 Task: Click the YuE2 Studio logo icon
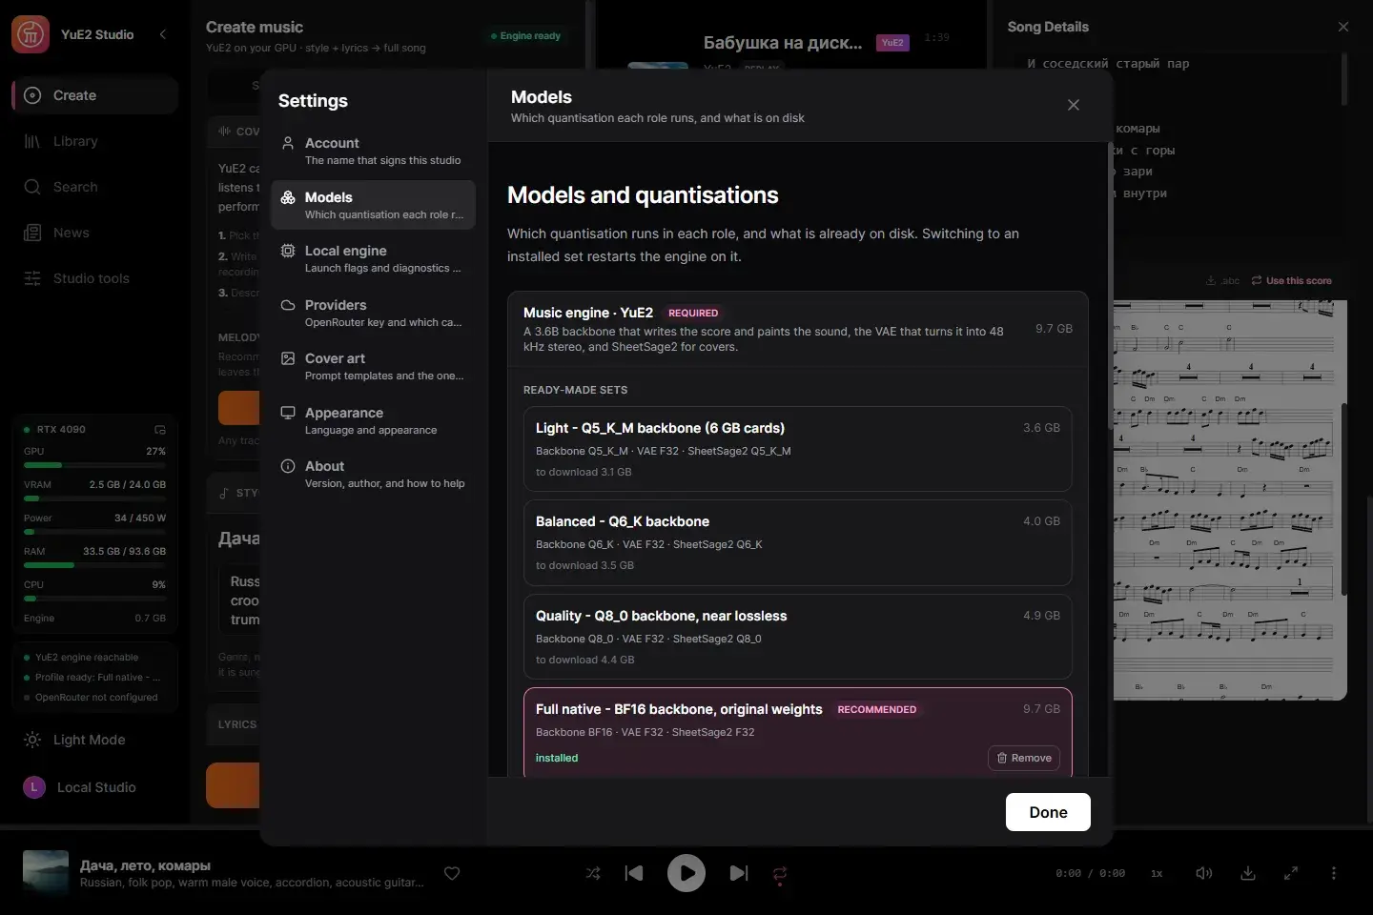tap(31, 34)
